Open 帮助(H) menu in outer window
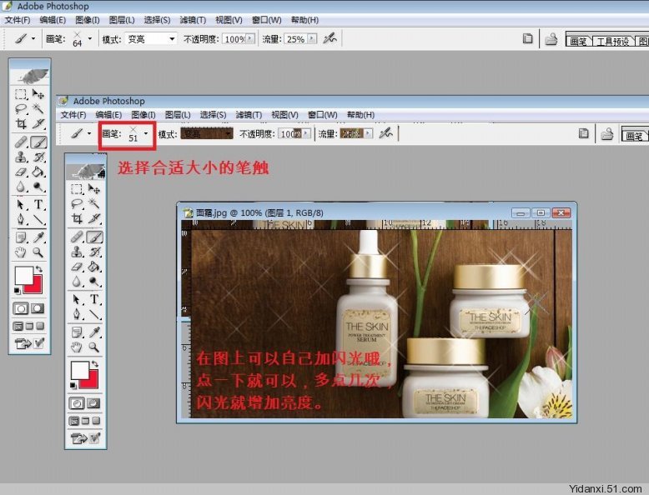The width and height of the screenshot is (649, 495). pyautogui.click(x=304, y=20)
